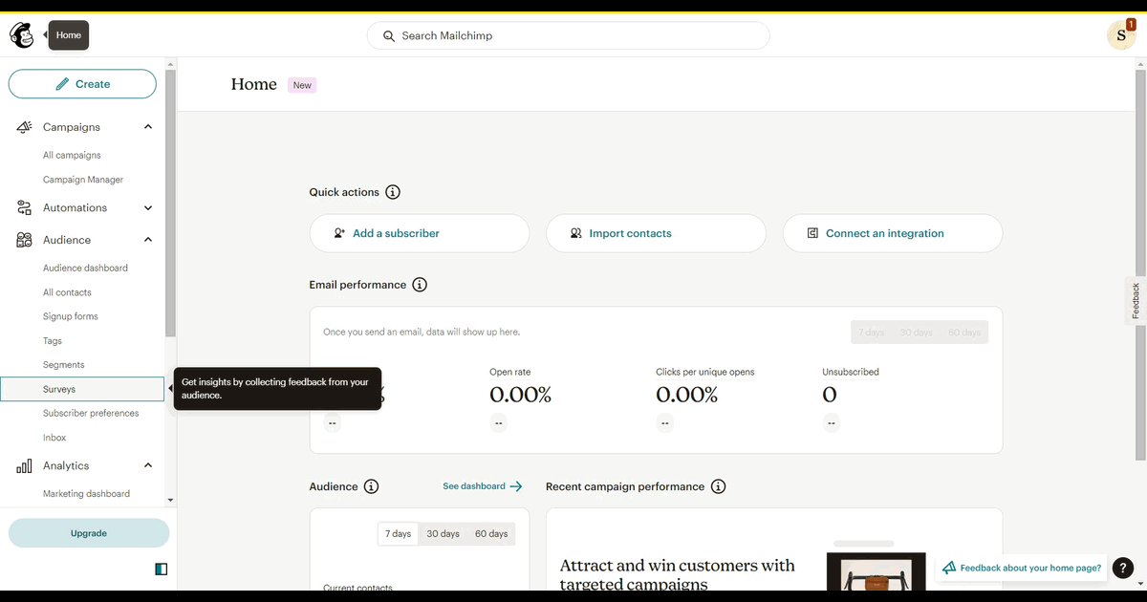
Task: Open Feedback about your home page
Action: (x=1022, y=568)
